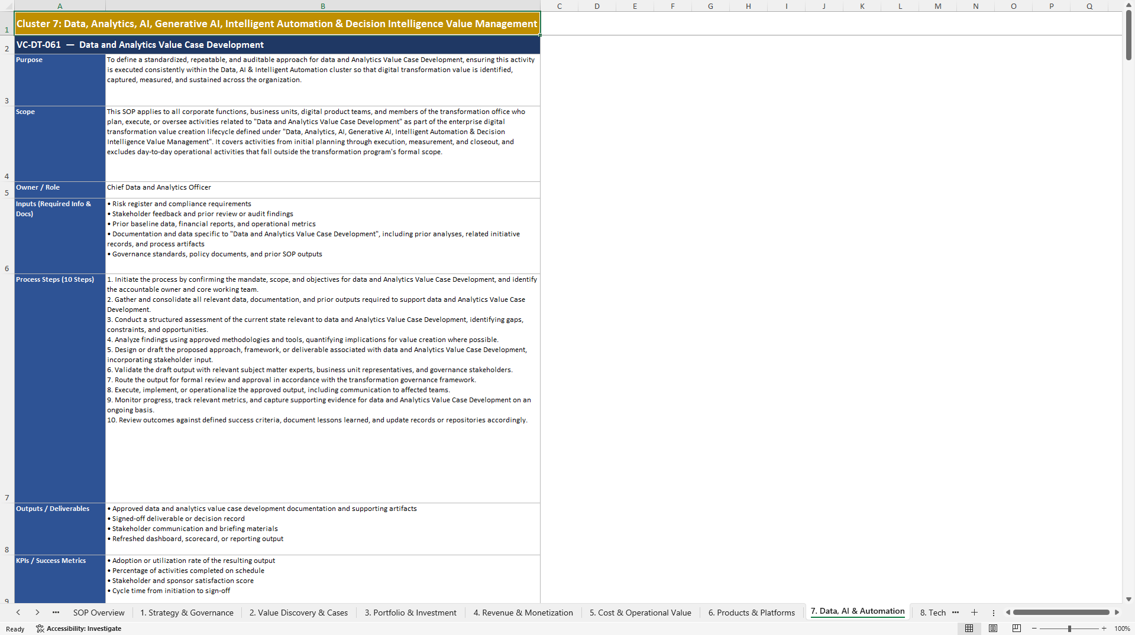Select cell listing Risk register inputs
Image resolution: width=1135 pixels, height=635 pixels.
pos(323,236)
